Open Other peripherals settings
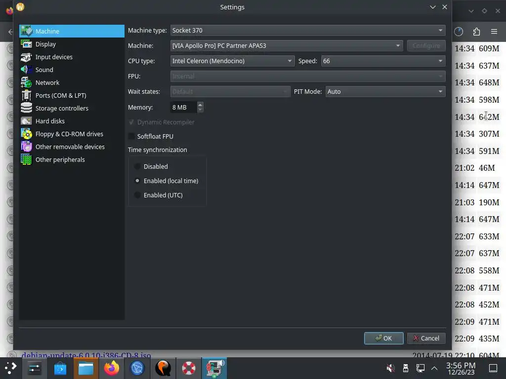The height and width of the screenshot is (379, 506). tap(72, 160)
